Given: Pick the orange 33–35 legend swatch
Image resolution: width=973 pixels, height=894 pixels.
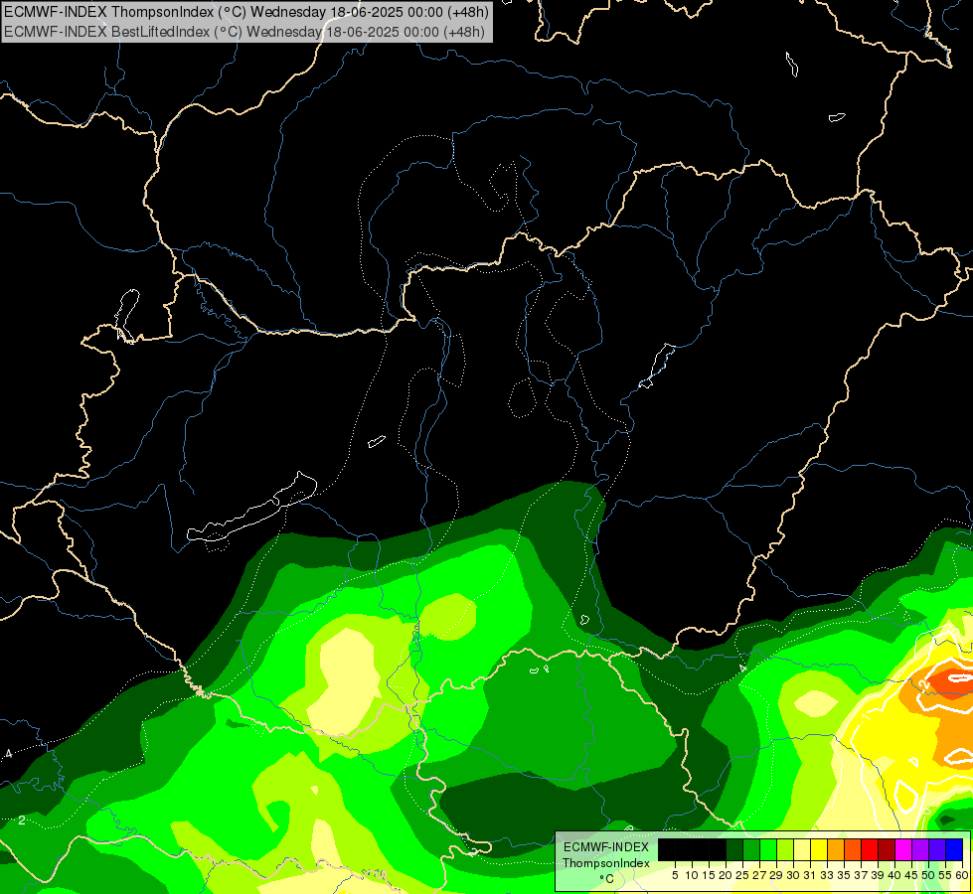Looking at the screenshot, I should pyautogui.click(x=836, y=849).
